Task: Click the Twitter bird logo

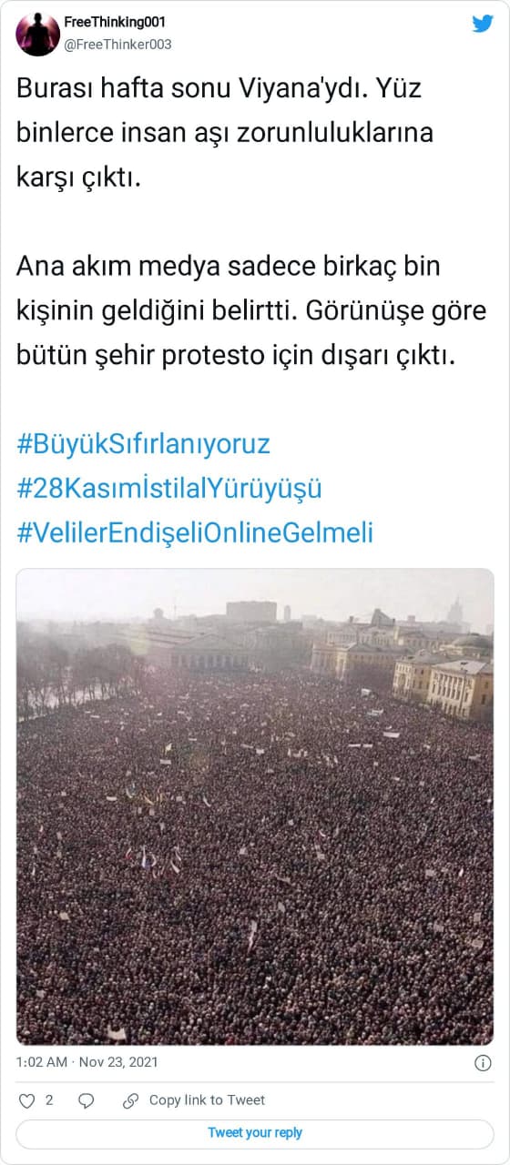Action: [483, 24]
